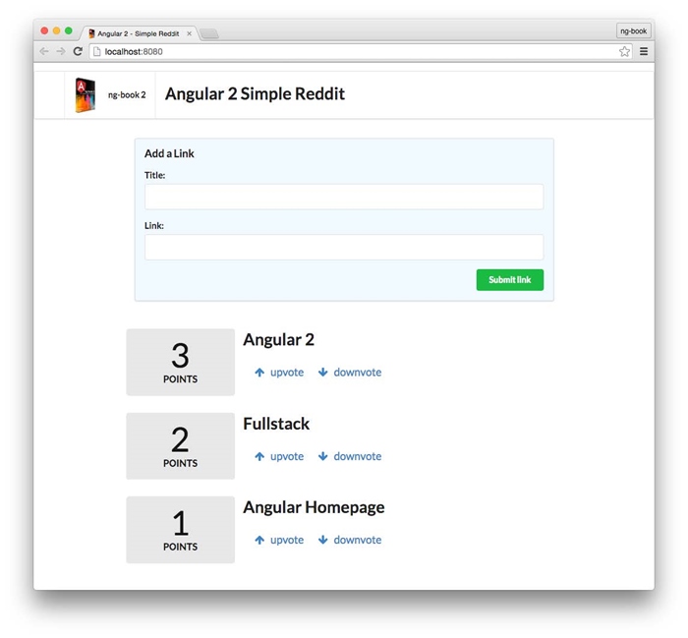This screenshot has height=638, width=688.
Task: Reload the page with the refresh icon
Action: [x=78, y=51]
